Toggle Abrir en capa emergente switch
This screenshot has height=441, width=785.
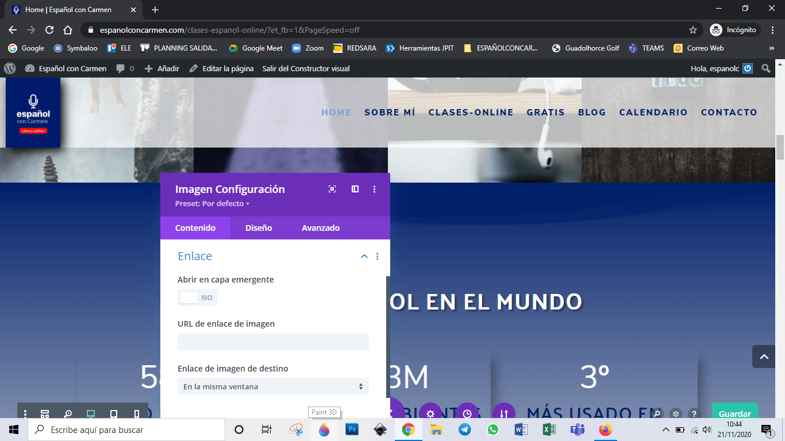tap(198, 297)
